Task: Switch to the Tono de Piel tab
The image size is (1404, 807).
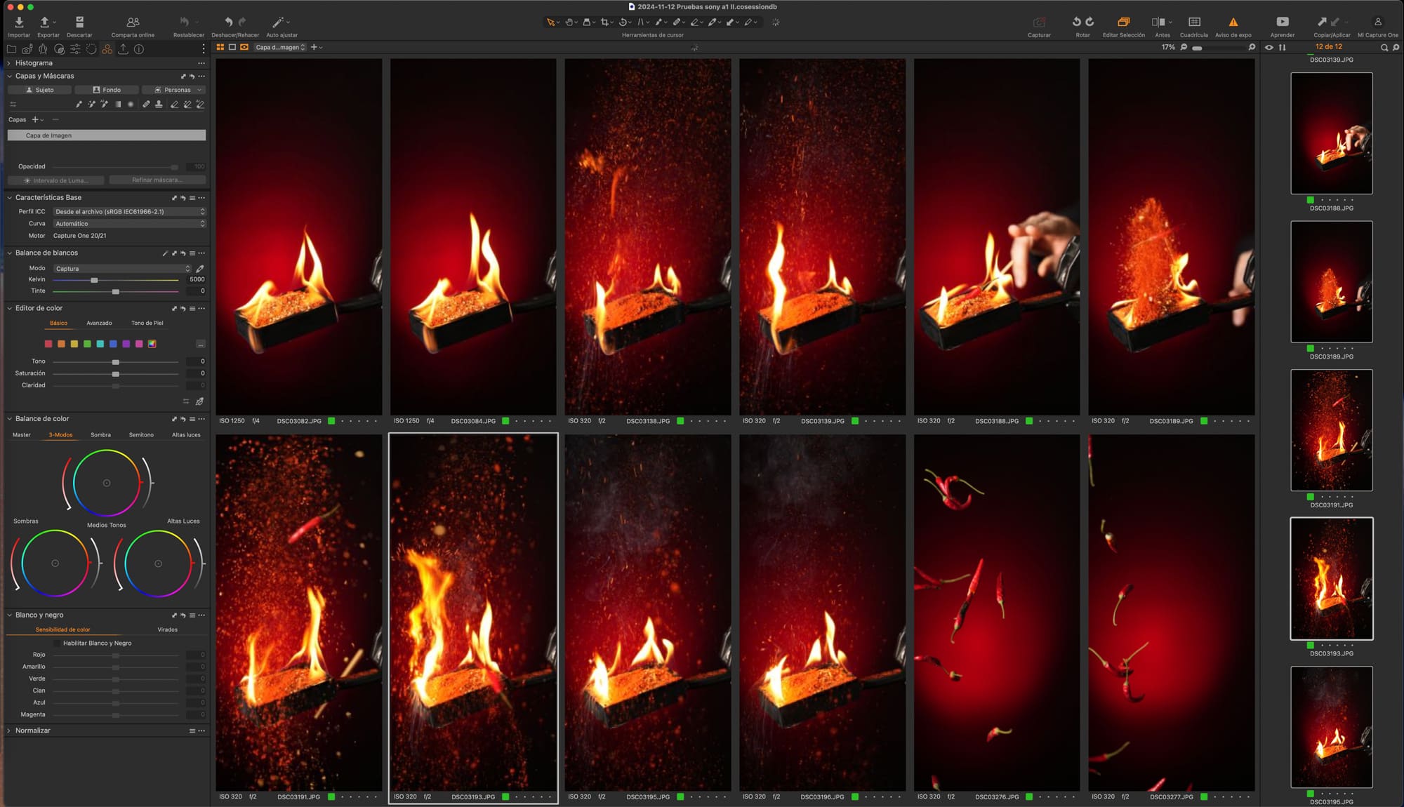Action: [x=147, y=323]
